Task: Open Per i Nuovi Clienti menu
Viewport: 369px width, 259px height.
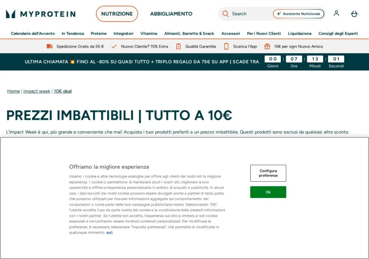Action: pos(264,34)
